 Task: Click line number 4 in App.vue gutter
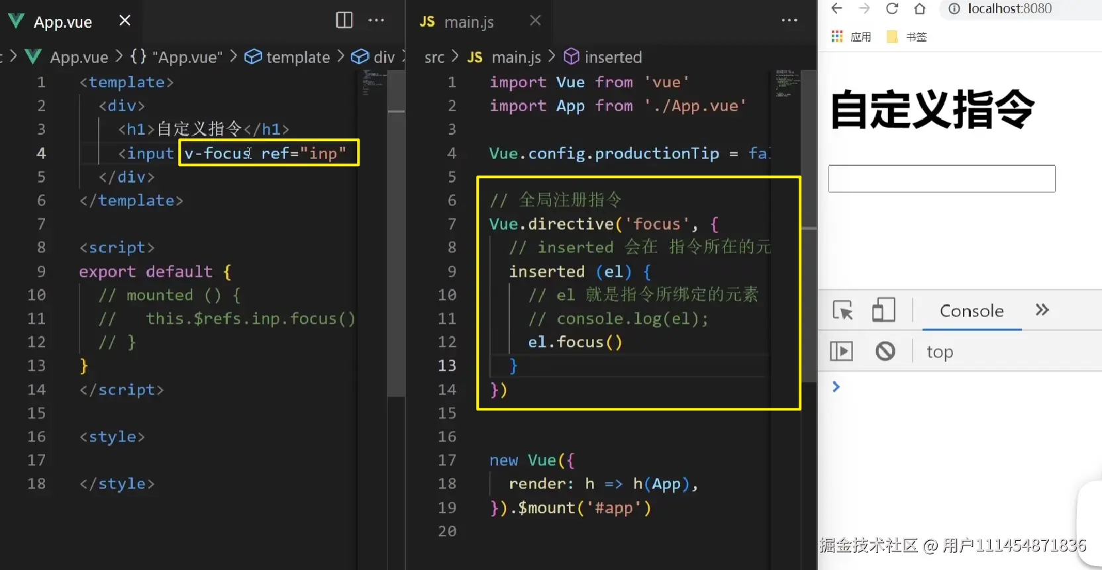click(41, 153)
